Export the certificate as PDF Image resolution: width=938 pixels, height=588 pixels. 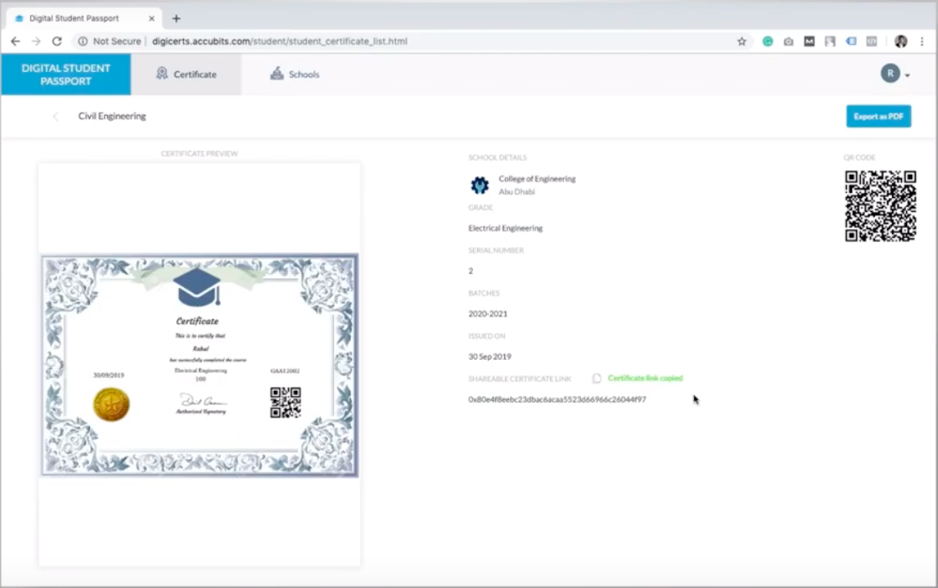pos(878,116)
